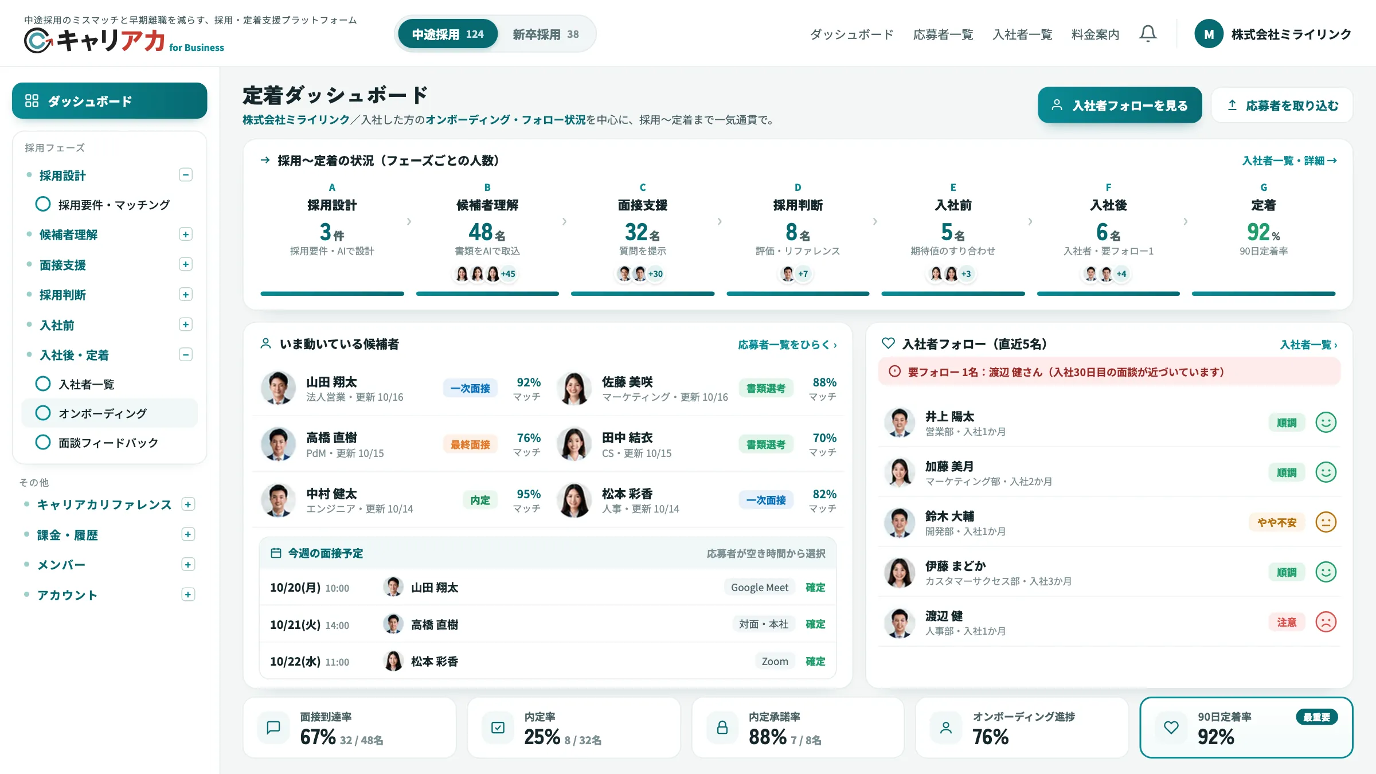Screen dimensions: 1376x774
Task: Click the smiley face icon for 井上 陽太
Action: [1326, 423]
